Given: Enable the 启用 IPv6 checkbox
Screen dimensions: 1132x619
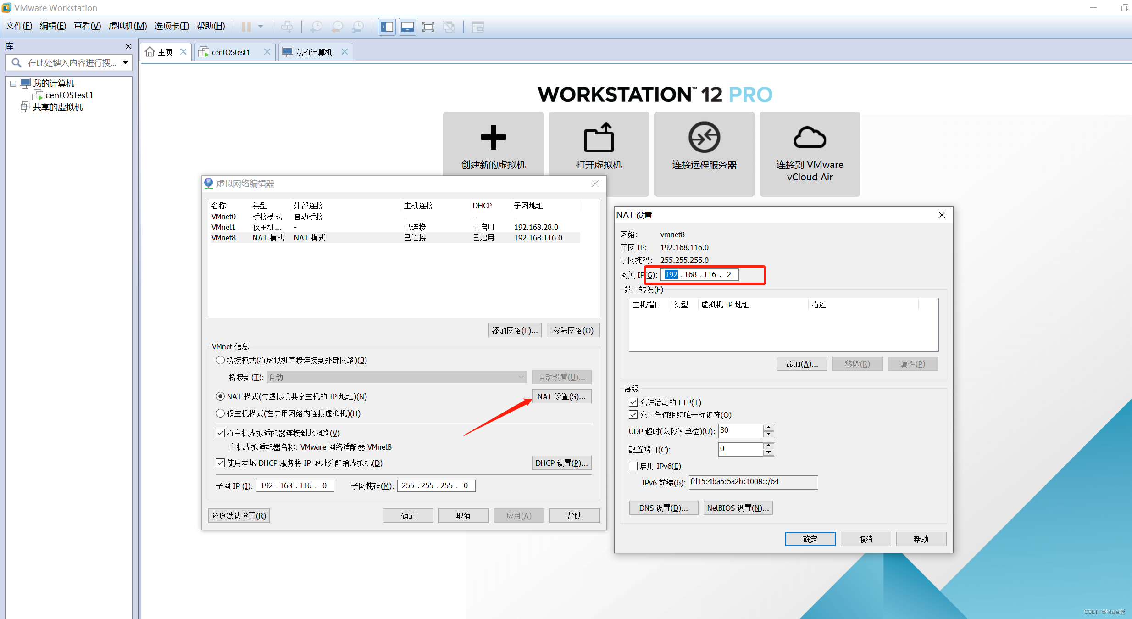Looking at the screenshot, I should coord(633,466).
